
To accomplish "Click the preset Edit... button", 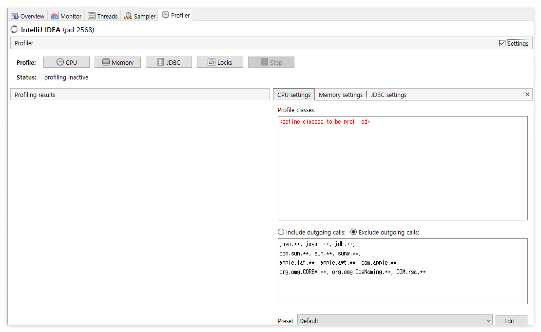I will [x=511, y=321].
